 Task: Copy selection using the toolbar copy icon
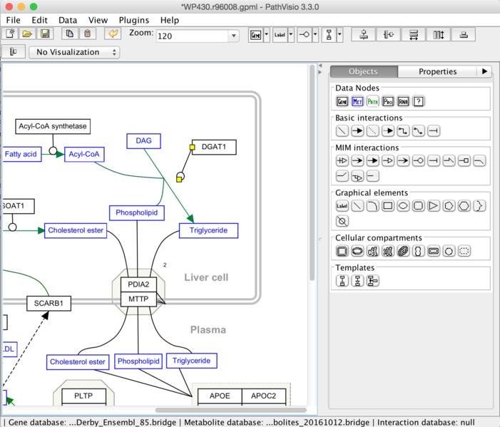pos(70,34)
